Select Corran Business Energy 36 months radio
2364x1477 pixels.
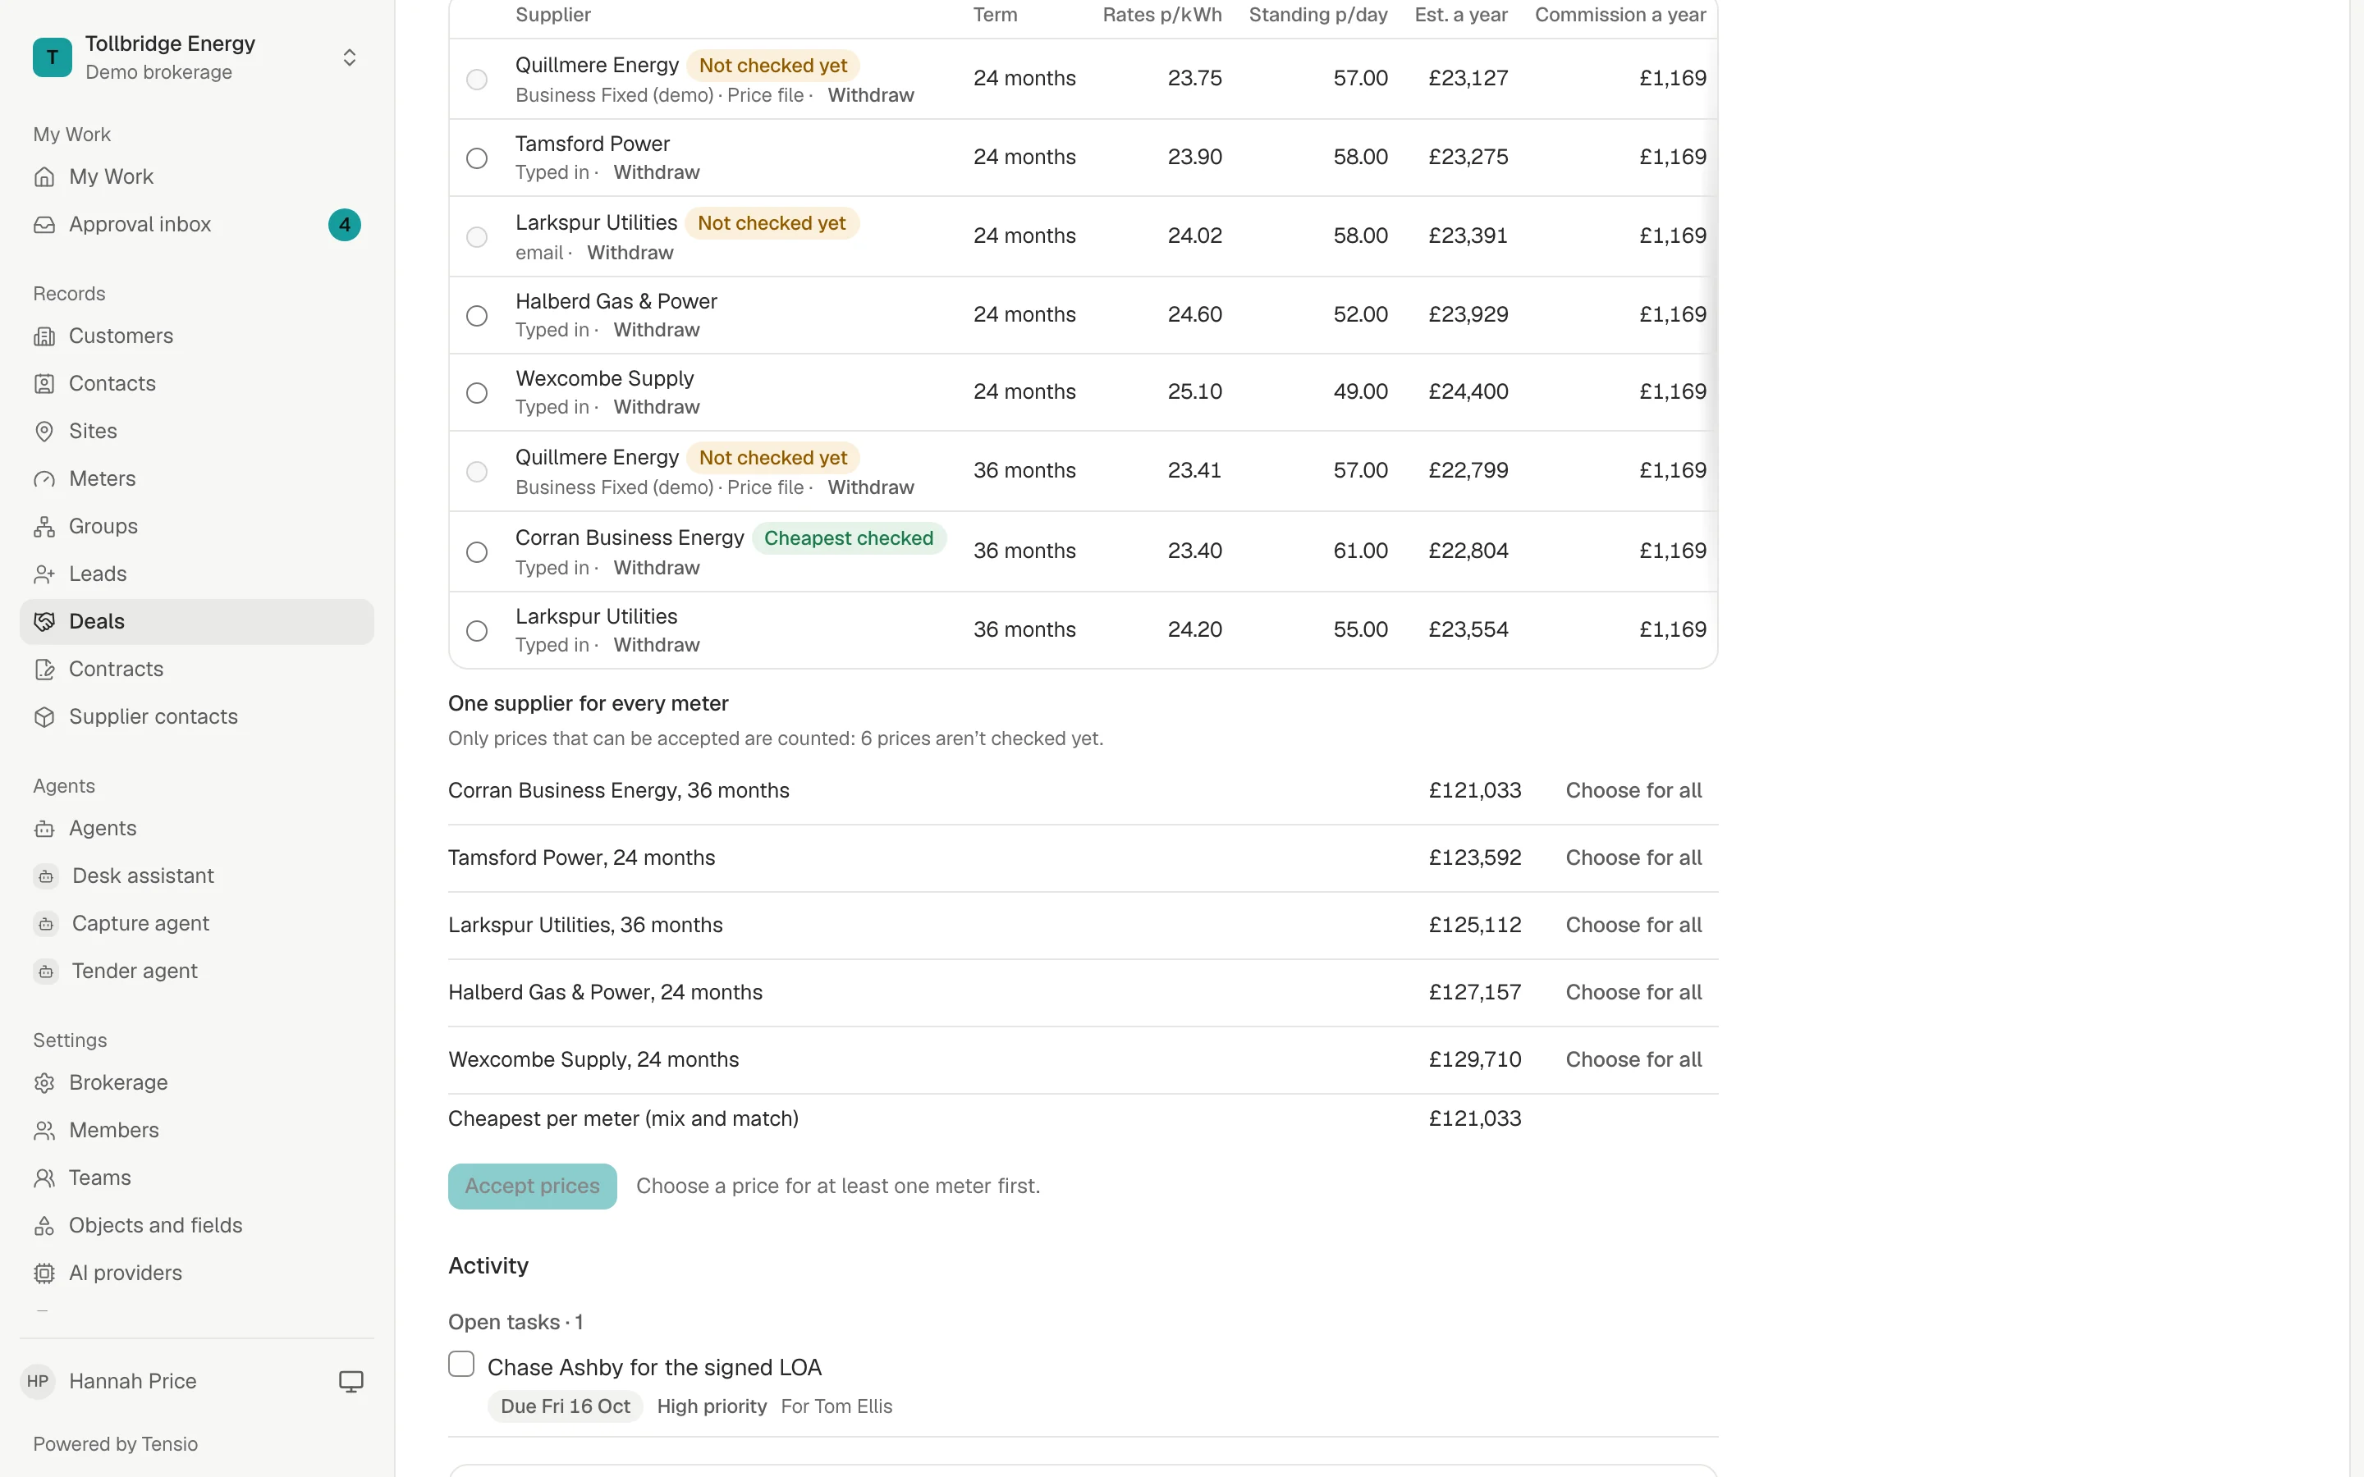point(477,552)
